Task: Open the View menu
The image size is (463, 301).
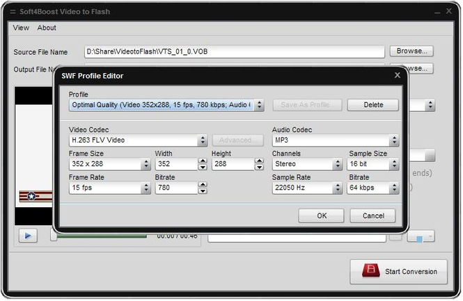Action: tap(21, 28)
